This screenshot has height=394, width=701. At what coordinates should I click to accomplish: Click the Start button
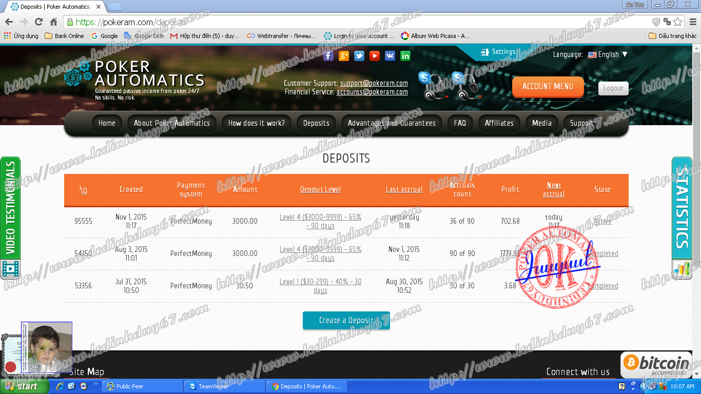24,386
